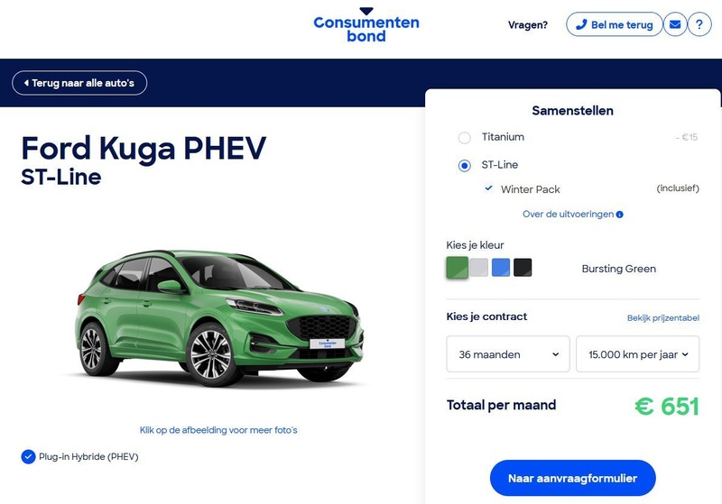Click the envelope email contact icon
The width and height of the screenshot is (722, 504).
pos(675,24)
